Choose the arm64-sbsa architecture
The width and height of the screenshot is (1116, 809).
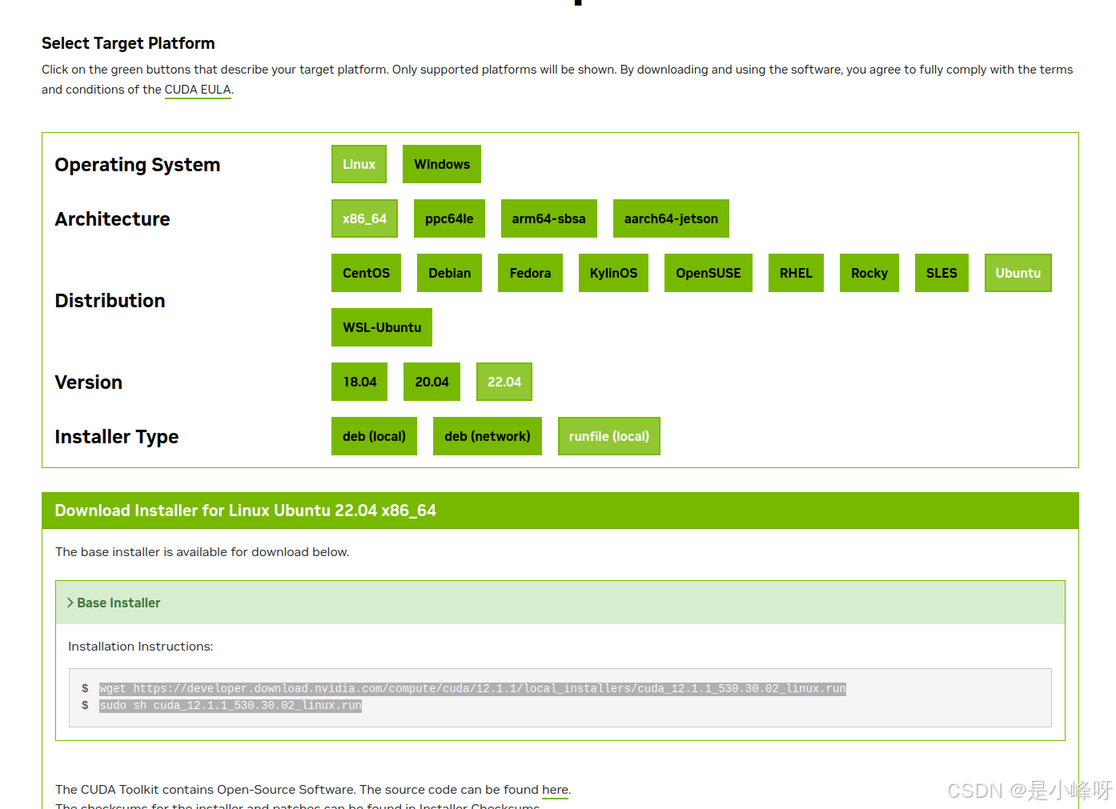(549, 218)
